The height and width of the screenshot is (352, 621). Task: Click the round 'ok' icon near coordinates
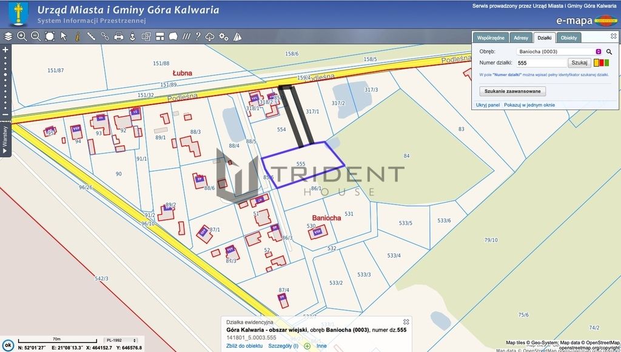[8, 345]
